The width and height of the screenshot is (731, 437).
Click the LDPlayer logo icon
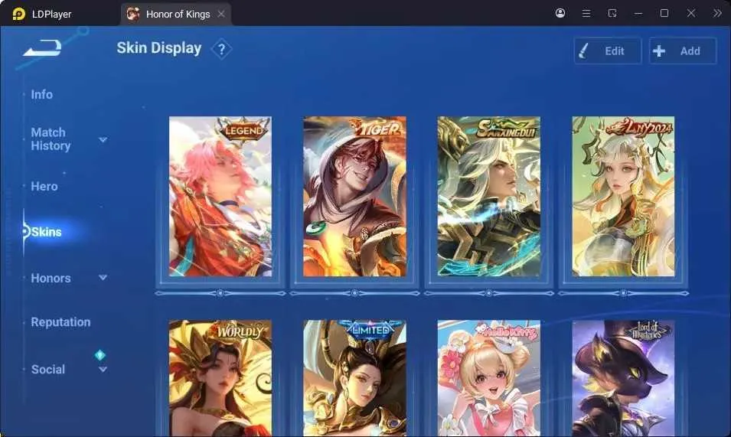coord(18,14)
